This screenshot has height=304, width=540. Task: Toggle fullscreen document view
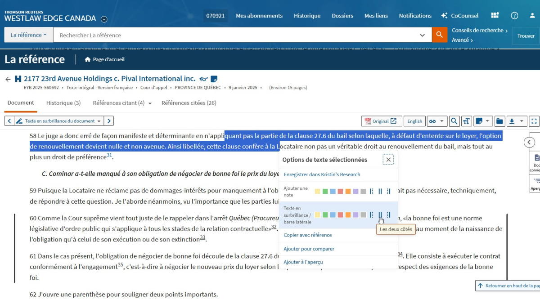pos(534,121)
